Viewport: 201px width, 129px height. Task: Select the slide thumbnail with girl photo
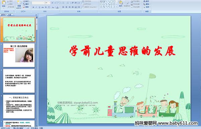coord(19,55)
